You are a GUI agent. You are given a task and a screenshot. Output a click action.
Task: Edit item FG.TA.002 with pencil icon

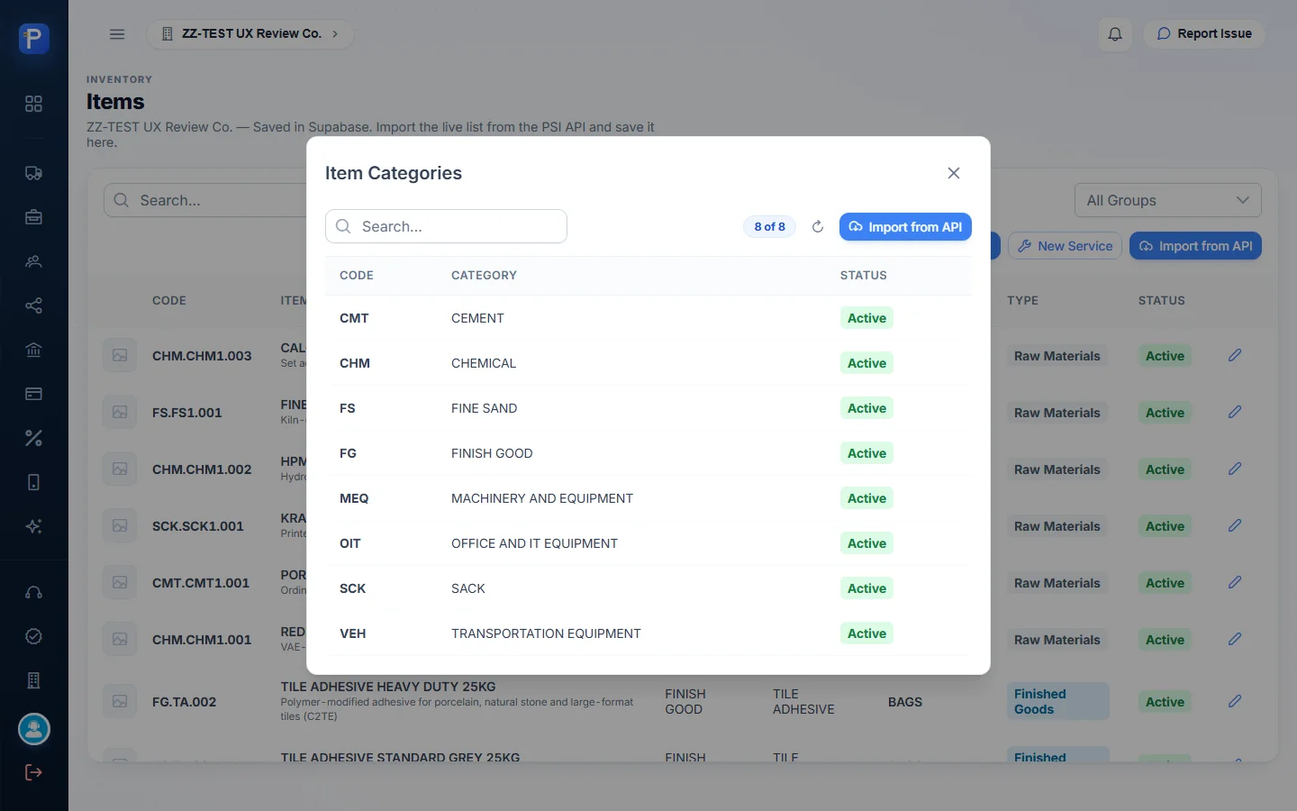(1235, 701)
